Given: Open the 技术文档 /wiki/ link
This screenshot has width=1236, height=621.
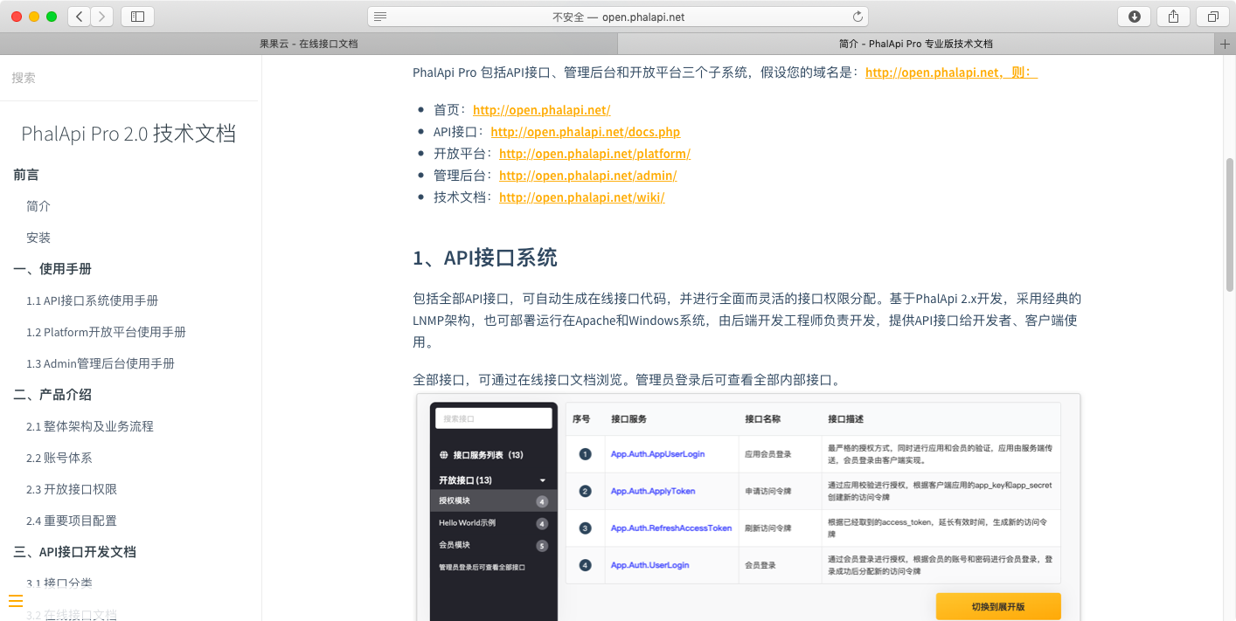Looking at the screenshot, I should [581, 197].
